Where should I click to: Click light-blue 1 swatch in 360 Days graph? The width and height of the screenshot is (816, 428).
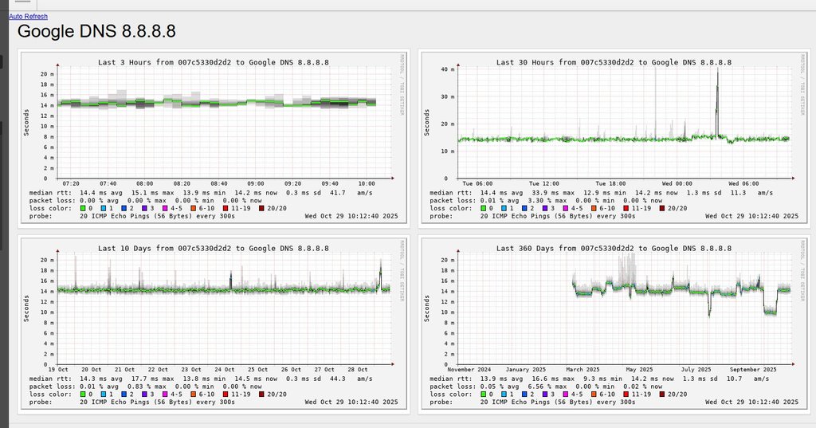click(x=504, y=395)
